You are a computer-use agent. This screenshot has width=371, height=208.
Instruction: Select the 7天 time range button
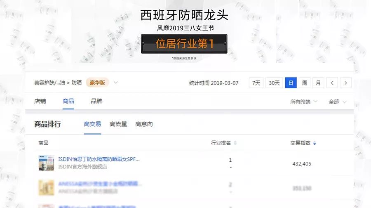tap(256, 83)
